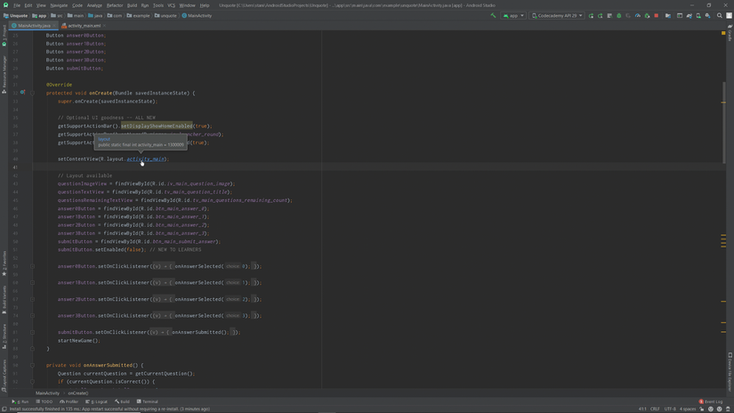
Task: Click the Search Everywhere magnifier icon
Action: (x=720, y=15)
